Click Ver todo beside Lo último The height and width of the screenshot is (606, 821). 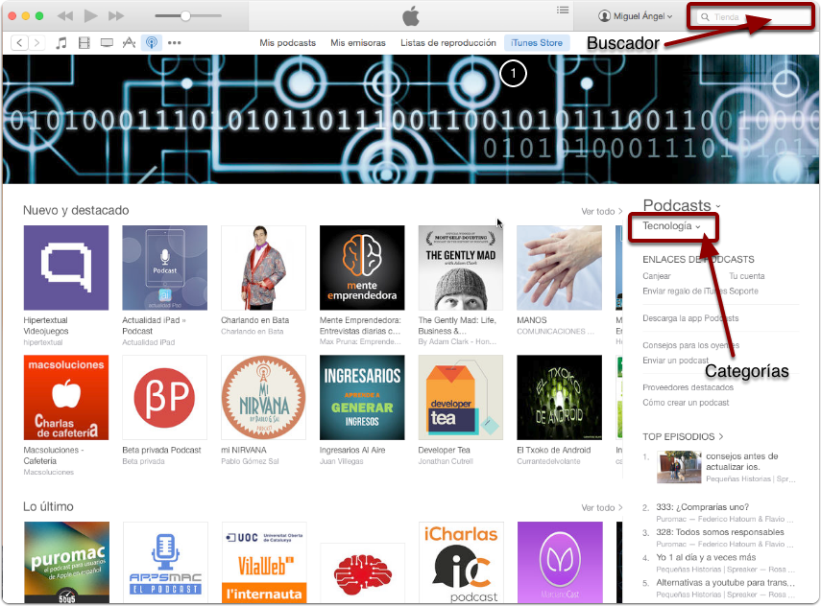(602, 507)
